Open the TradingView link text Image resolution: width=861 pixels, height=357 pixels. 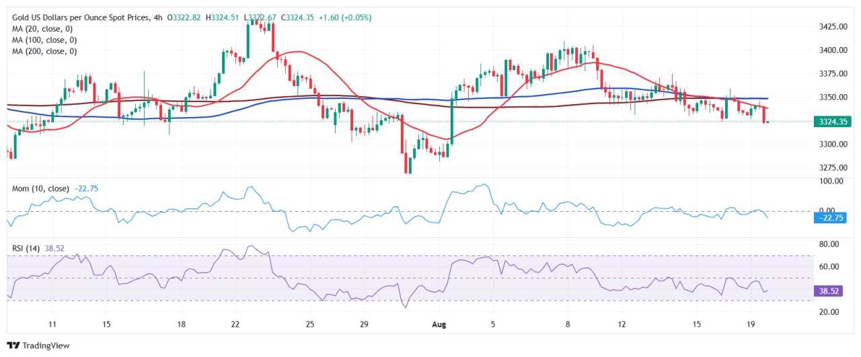tap(46, 346)
